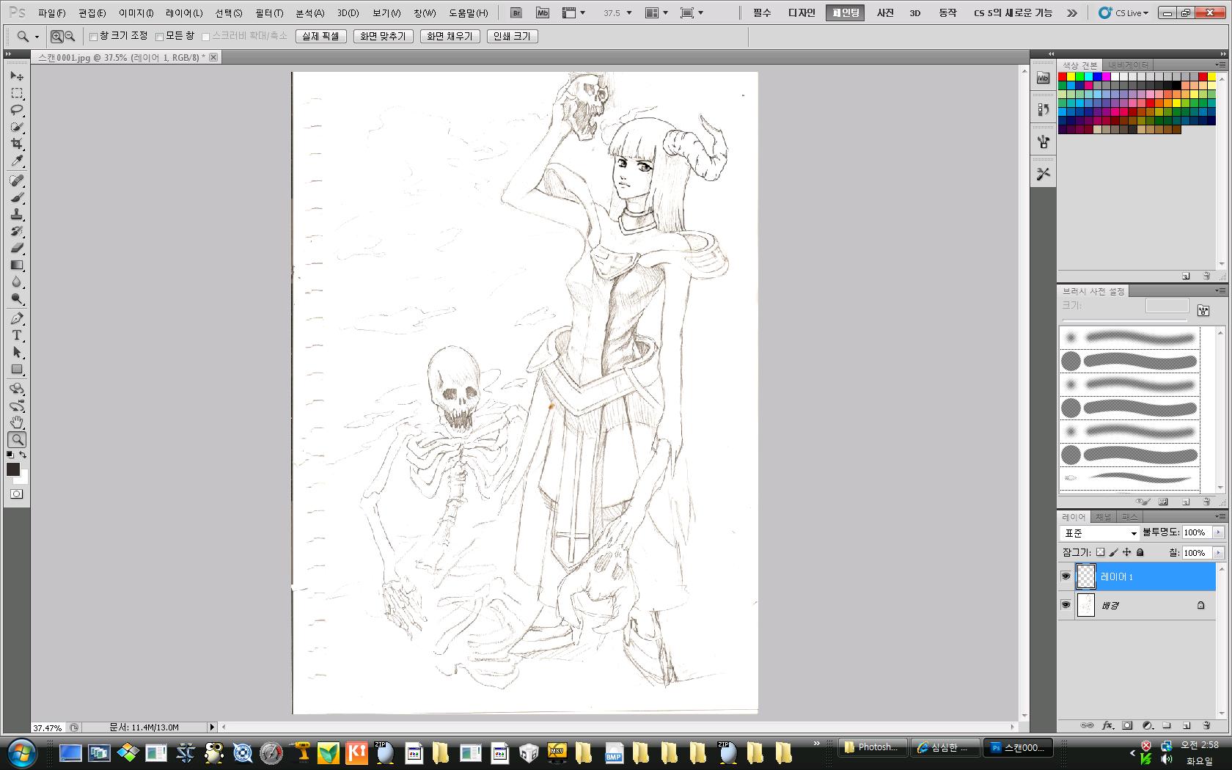Select the Zoom tool in toolbox

coord(17,440)
